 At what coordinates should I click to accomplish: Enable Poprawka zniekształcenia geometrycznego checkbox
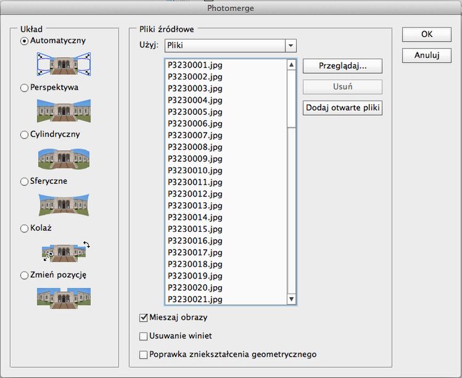click(143, 355)
